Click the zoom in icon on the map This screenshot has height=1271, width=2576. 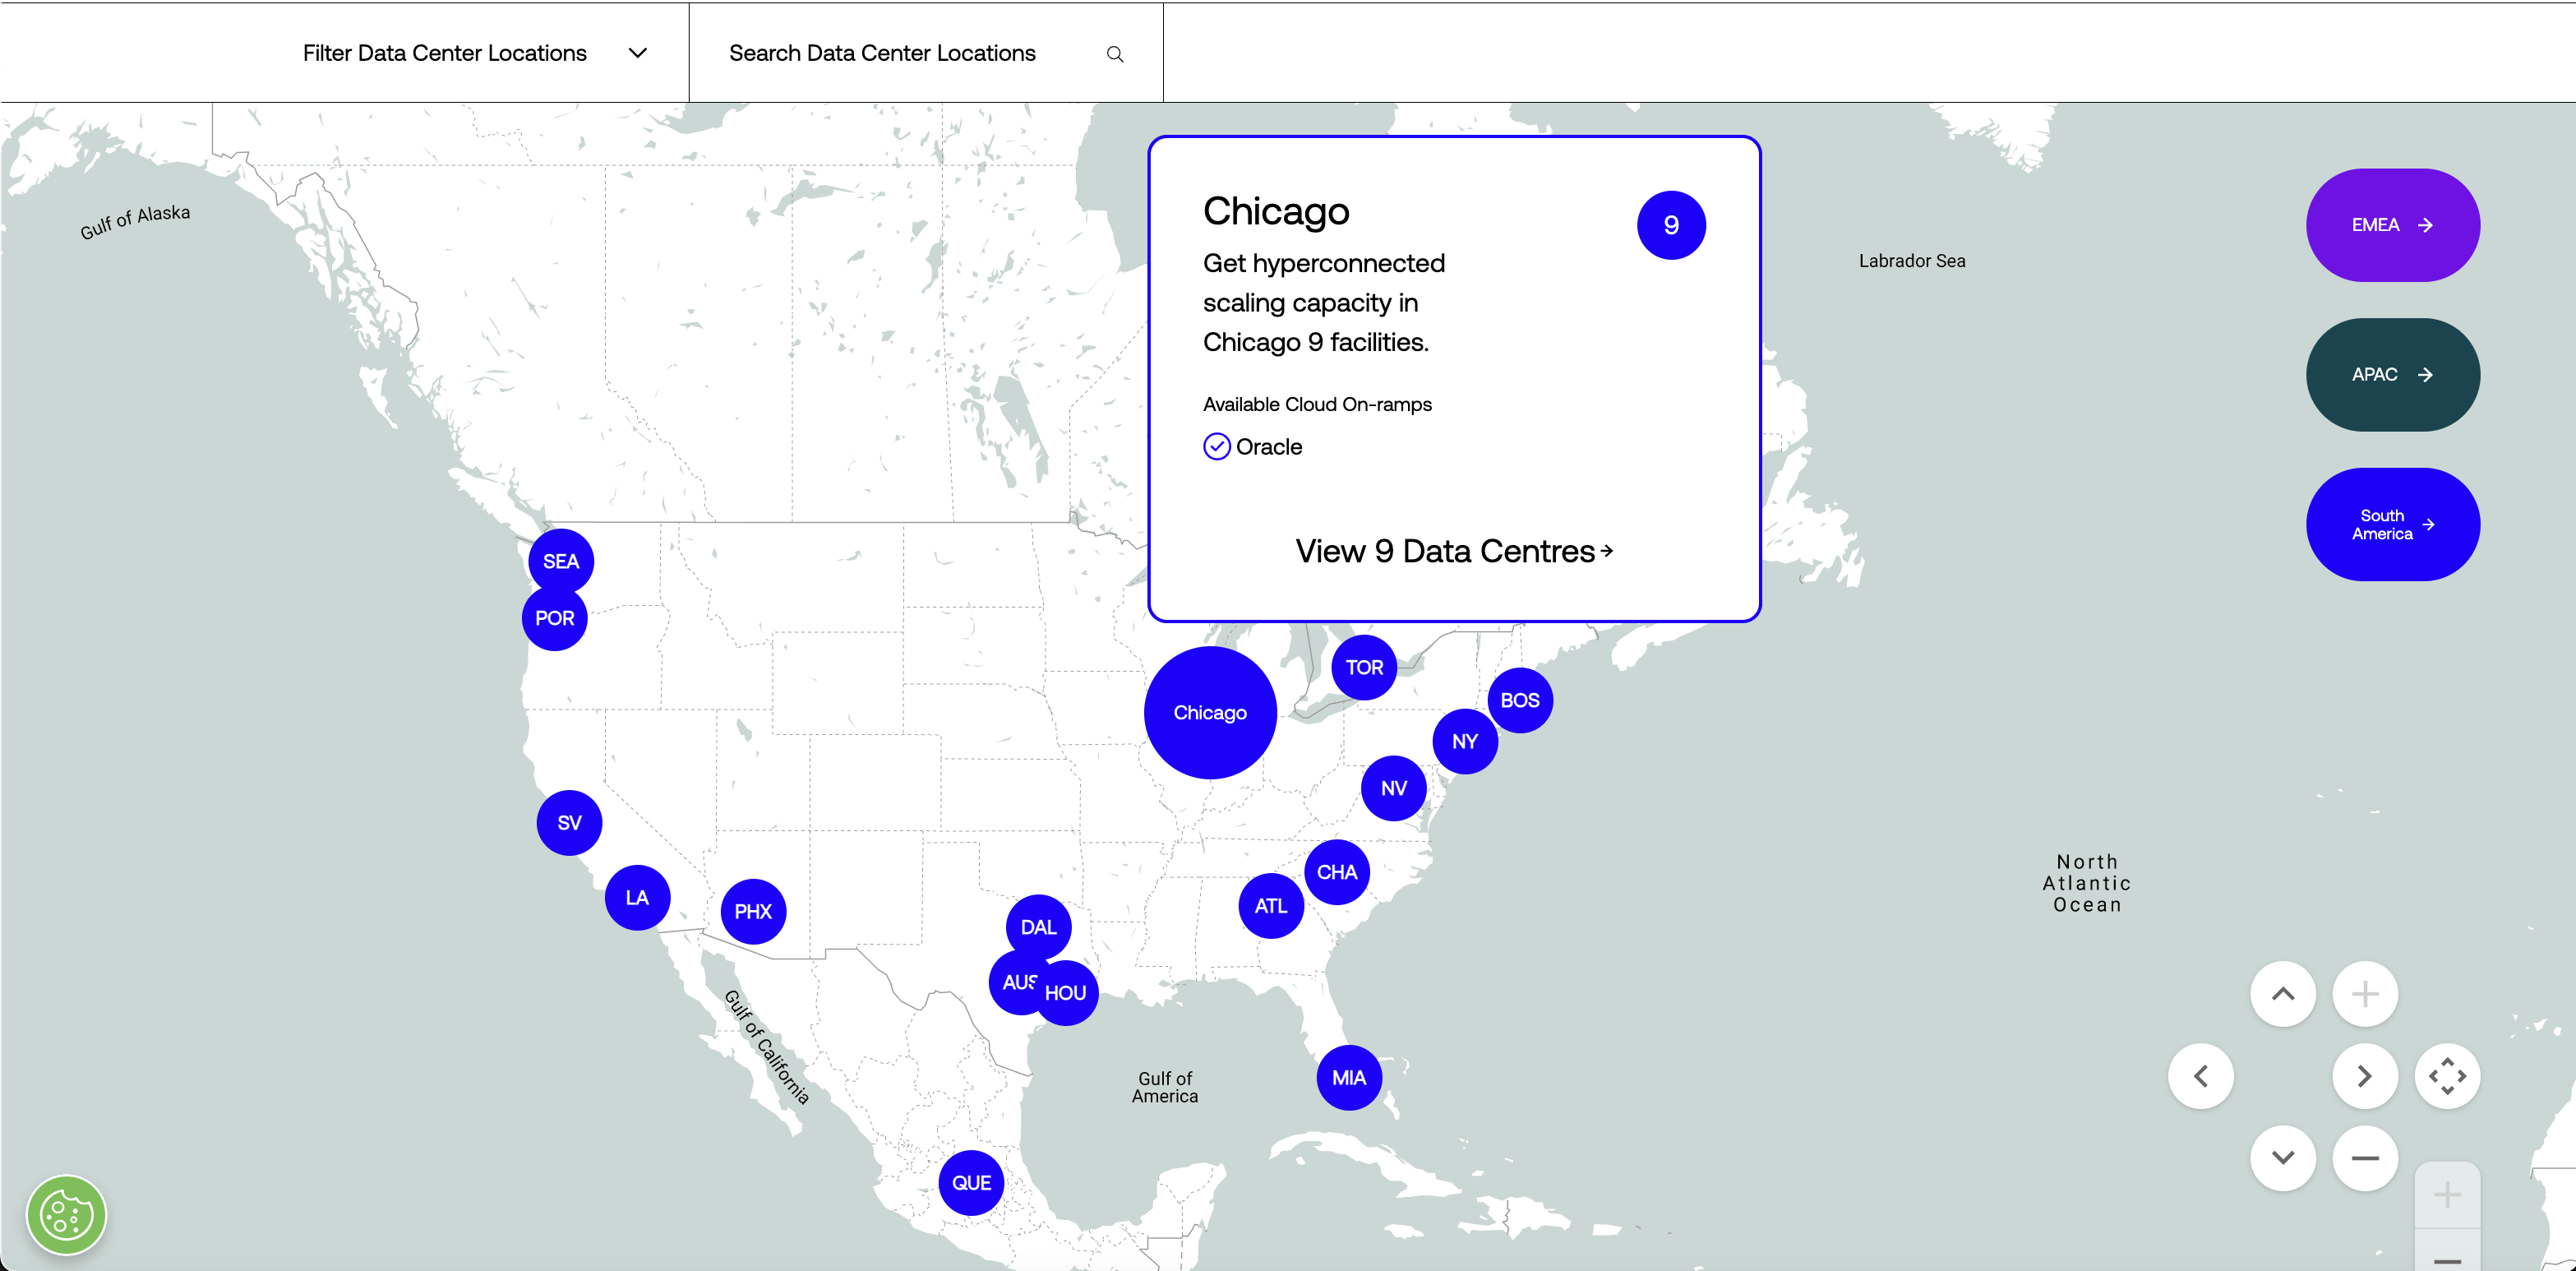point(2365,993)
